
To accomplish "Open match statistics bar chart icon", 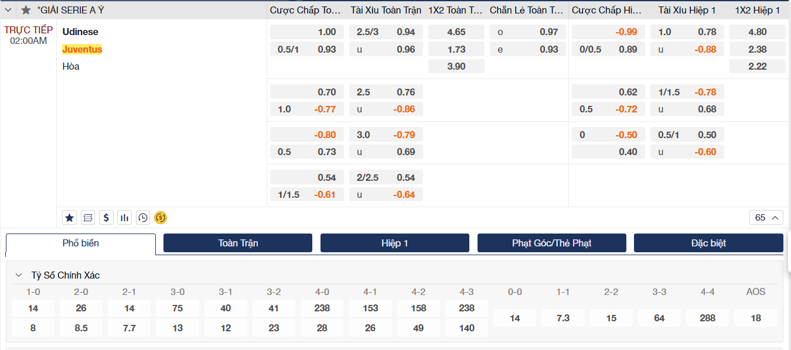I will tap(124, 218).
